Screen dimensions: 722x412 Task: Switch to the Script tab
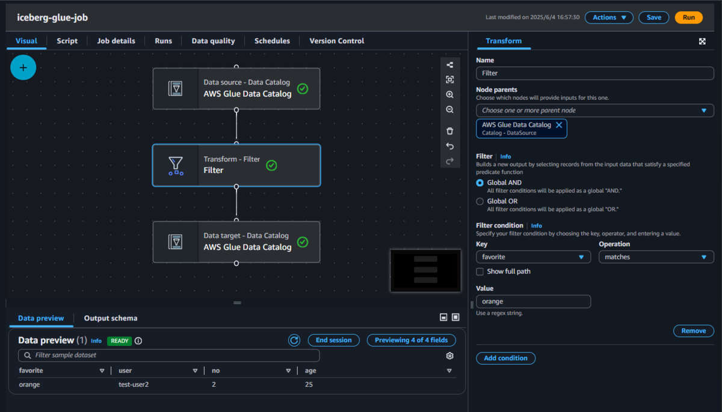coord(67,41)
